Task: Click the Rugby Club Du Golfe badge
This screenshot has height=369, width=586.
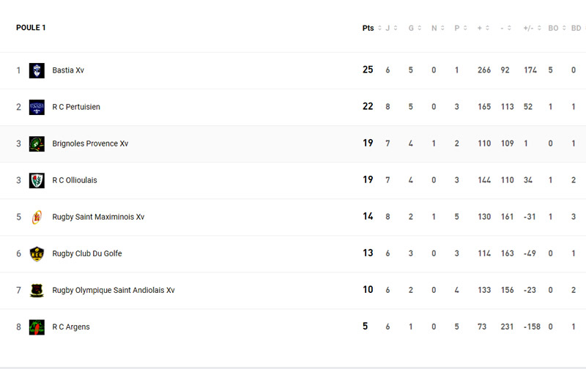Action: pos(37,253)
